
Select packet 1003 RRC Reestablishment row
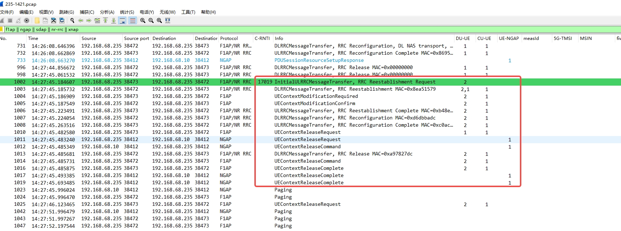tap(310, 89)
